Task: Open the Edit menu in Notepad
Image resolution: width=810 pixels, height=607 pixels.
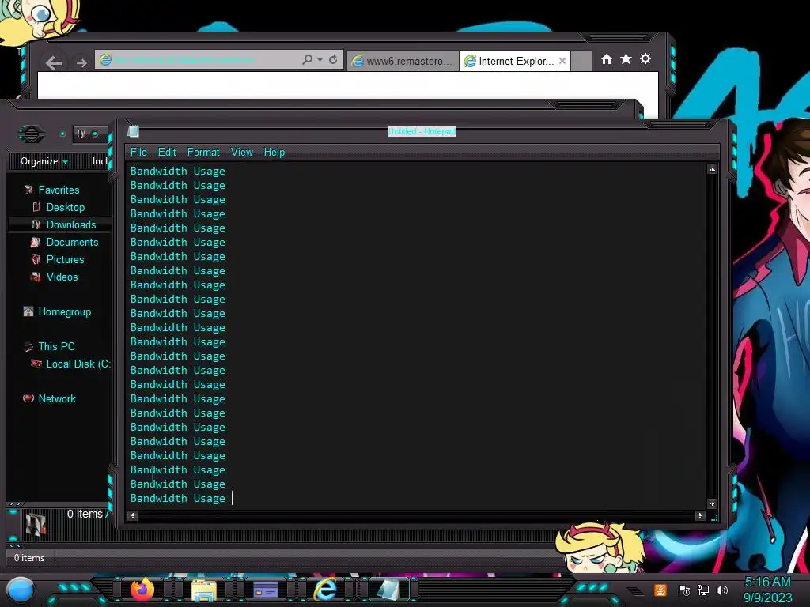Action: pos(167,153)
